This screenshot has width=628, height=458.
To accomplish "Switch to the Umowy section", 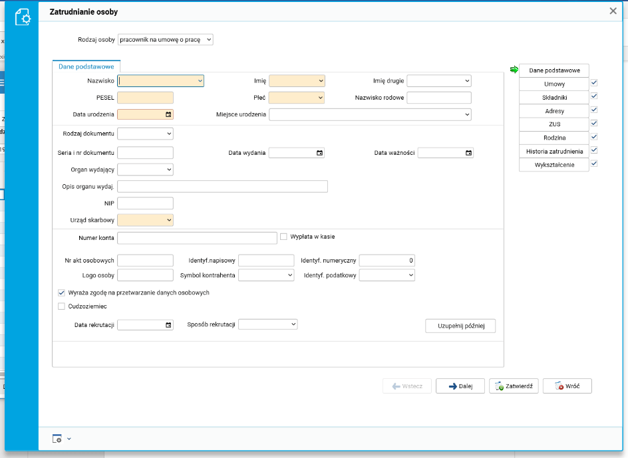I will click(x=554, y=84).
